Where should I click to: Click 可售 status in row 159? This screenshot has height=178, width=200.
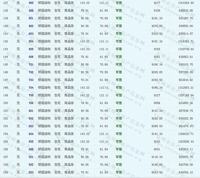(x=119, y=172)
